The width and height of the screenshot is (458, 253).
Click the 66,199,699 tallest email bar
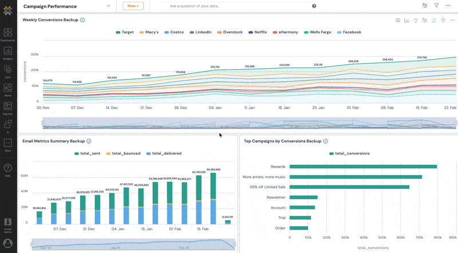(x=213, y=199)
